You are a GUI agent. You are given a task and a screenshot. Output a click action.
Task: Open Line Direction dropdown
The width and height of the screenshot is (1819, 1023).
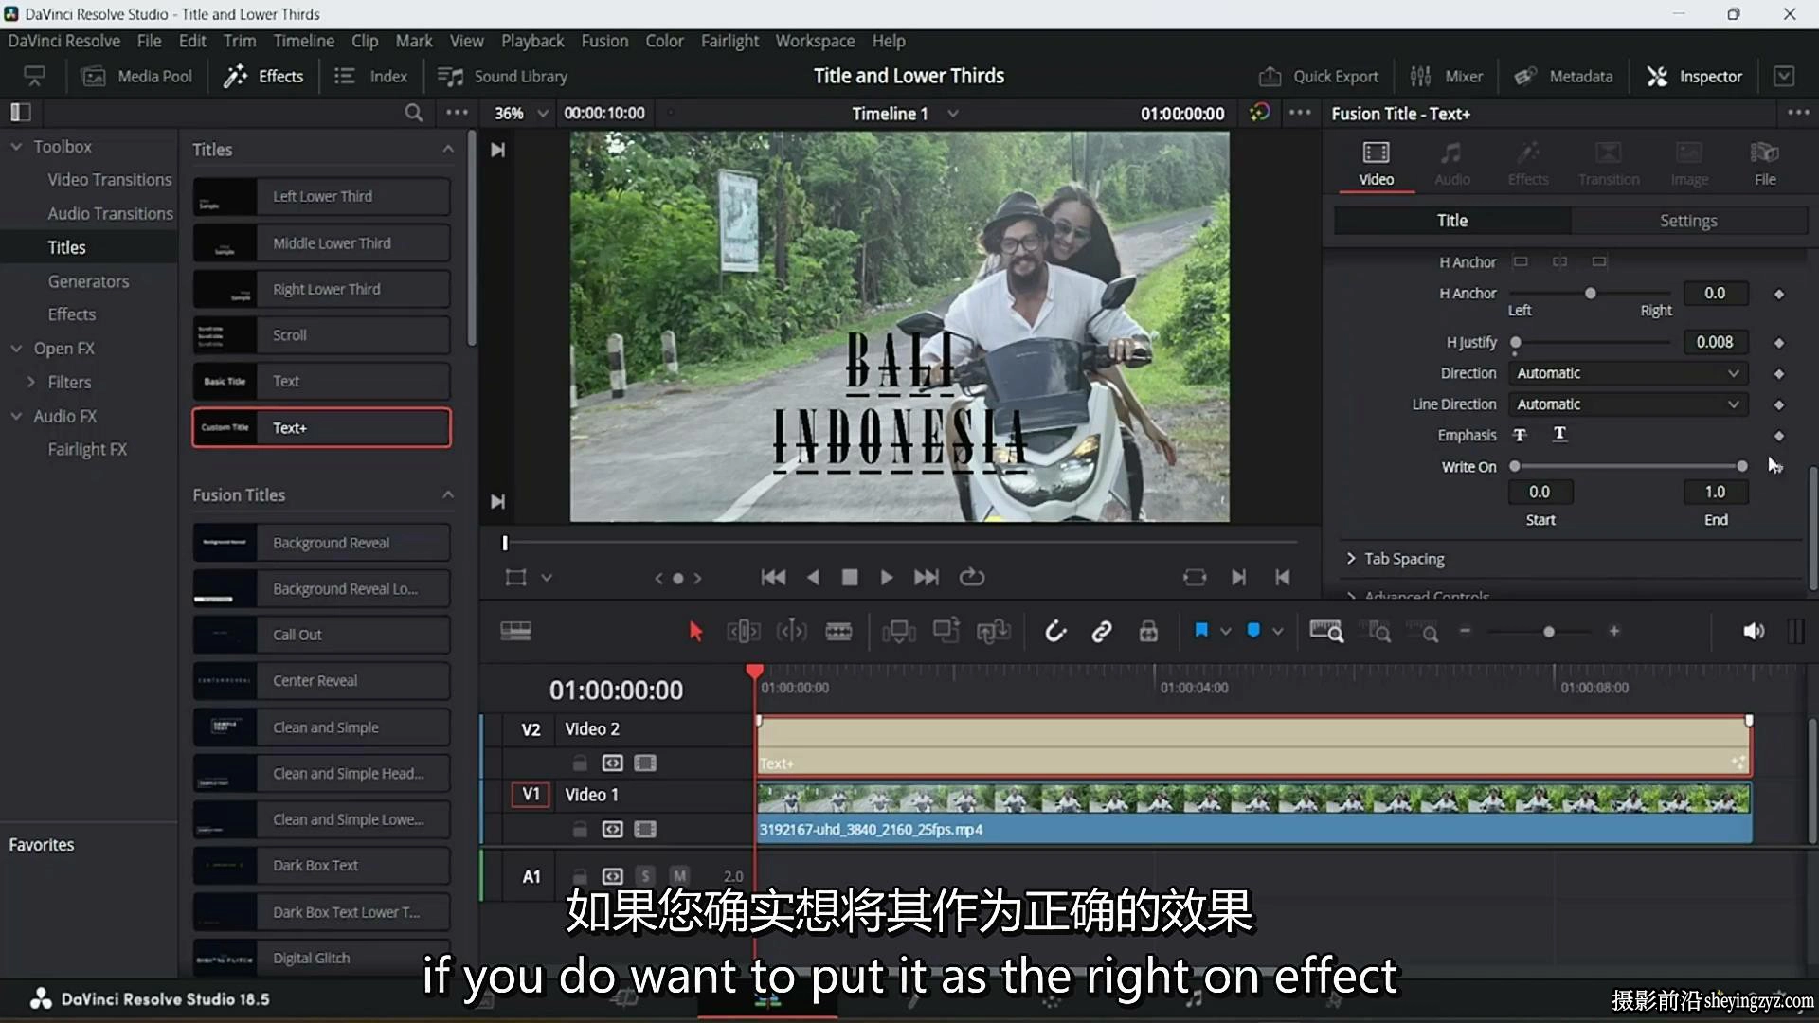(x=1628, y=404)
